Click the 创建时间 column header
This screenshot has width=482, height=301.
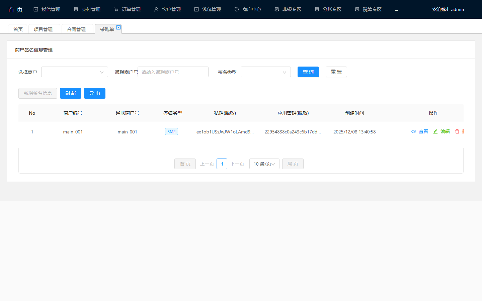pyautogui.click(x=354, y=113)
